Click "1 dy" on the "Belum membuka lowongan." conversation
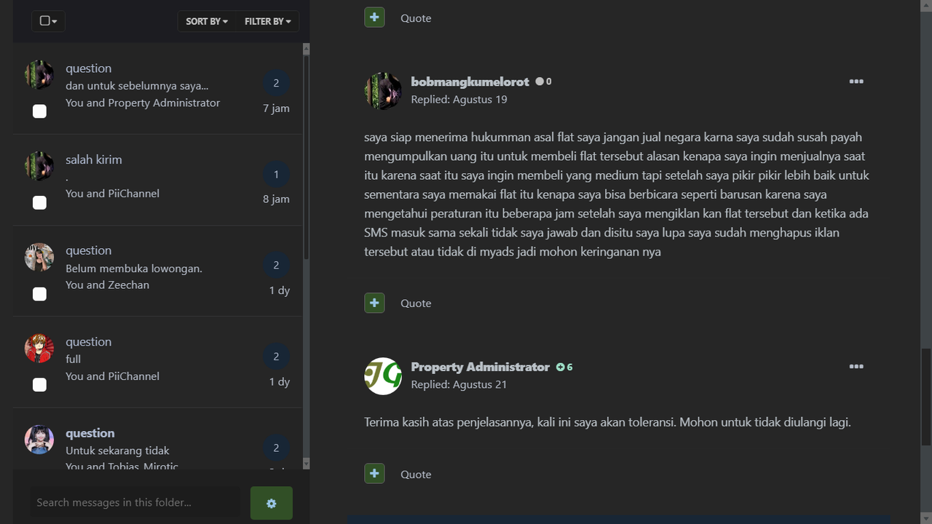The height and width of the screenshot is (524, 932). click(x=280, y=290)
